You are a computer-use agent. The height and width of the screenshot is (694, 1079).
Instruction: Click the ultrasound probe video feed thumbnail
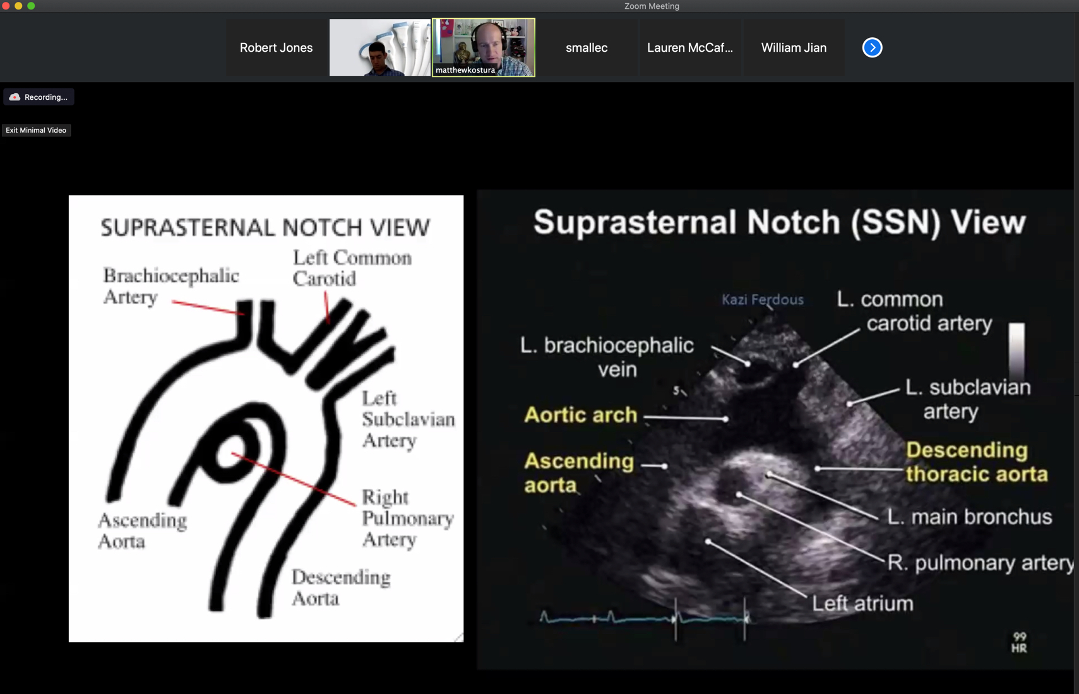coord(380,47)
